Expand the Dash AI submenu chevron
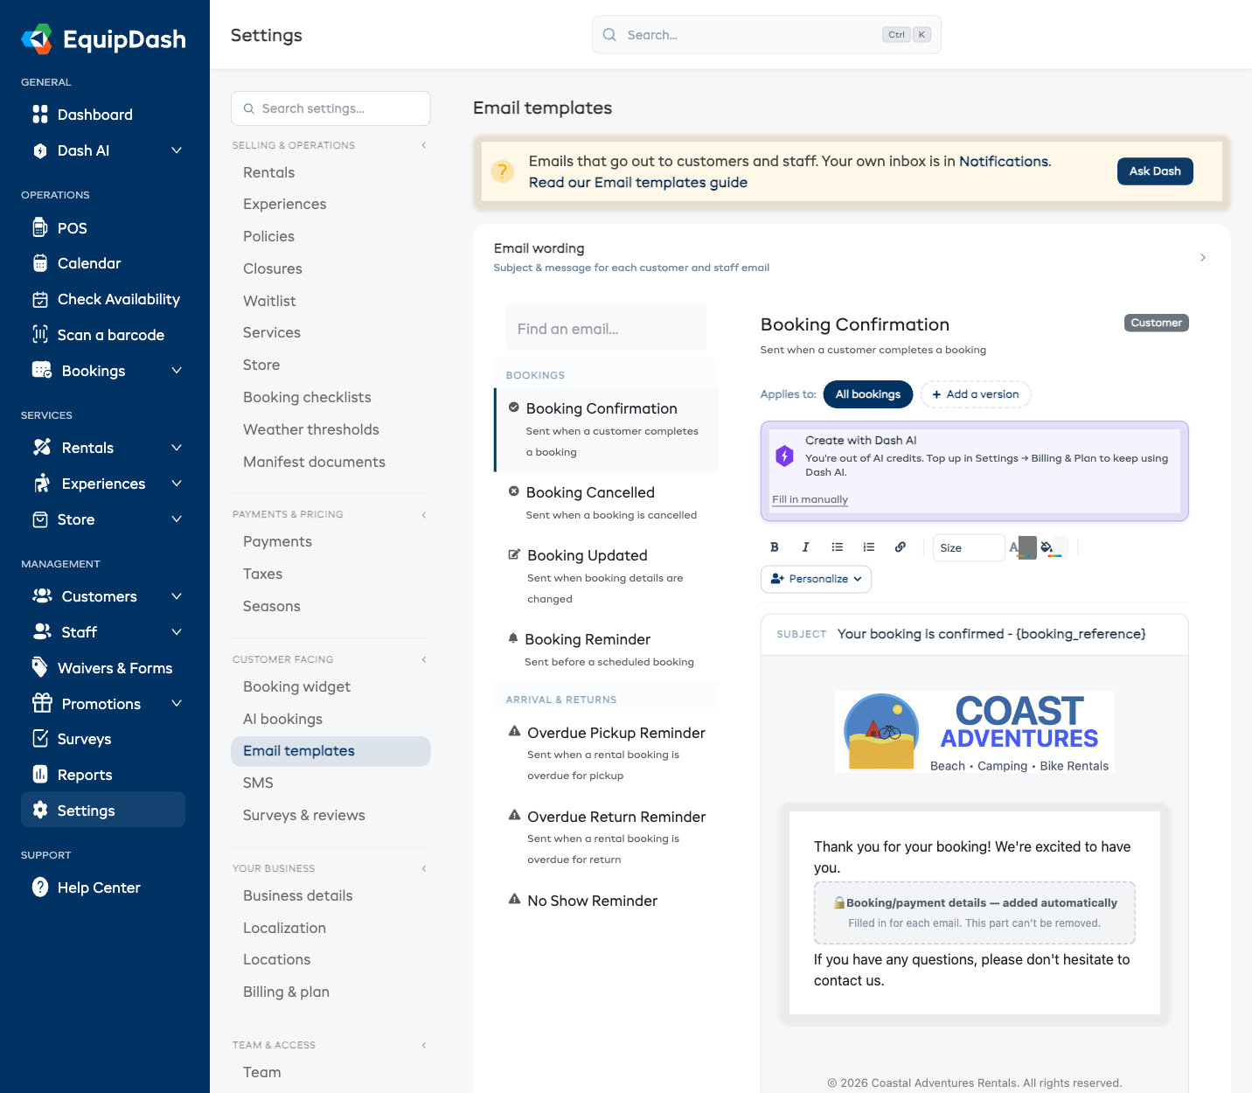Screen dimensions: 1252x1093 177,150
